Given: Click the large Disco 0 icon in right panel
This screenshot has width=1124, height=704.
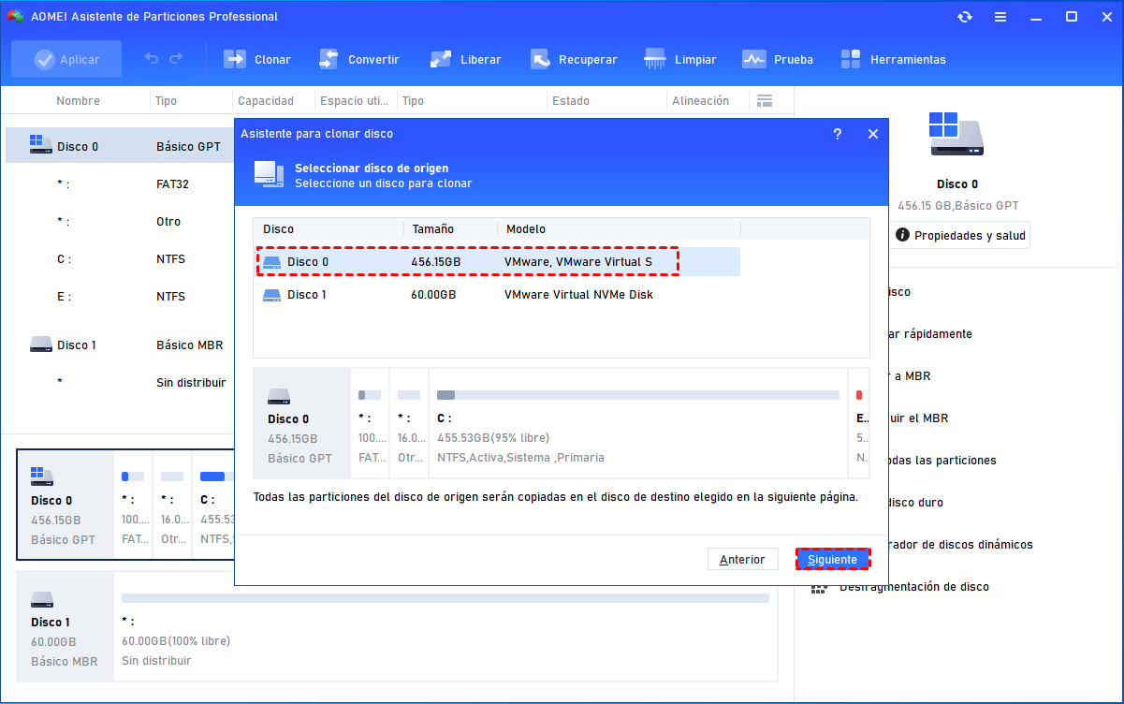Looking at the screenshot, I should [956, 135].
